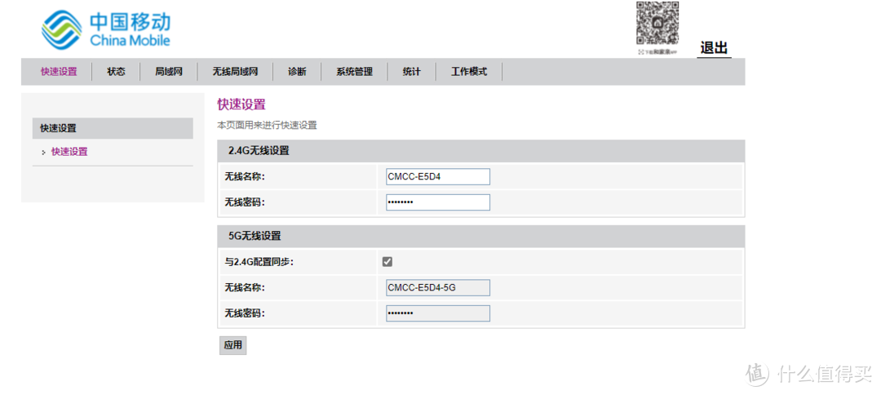Open the 快速设置 top menu
881x395 pixels.
click(59, 72)
